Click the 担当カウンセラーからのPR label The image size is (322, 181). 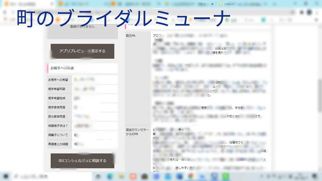pos(137,132)
